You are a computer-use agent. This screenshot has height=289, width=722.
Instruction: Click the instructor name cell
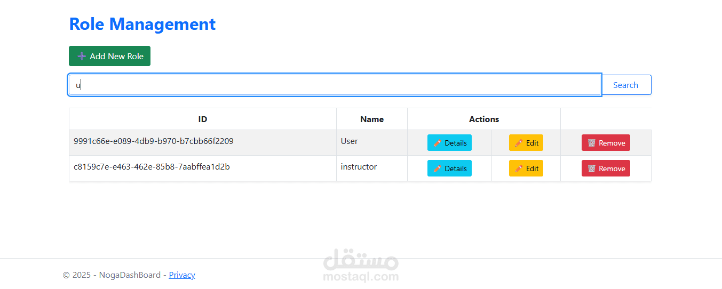pyautogui.click(x=372, y=168)
